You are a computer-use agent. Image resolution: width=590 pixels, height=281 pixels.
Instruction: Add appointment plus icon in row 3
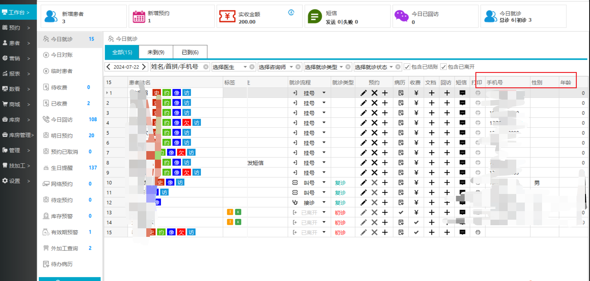385,113
